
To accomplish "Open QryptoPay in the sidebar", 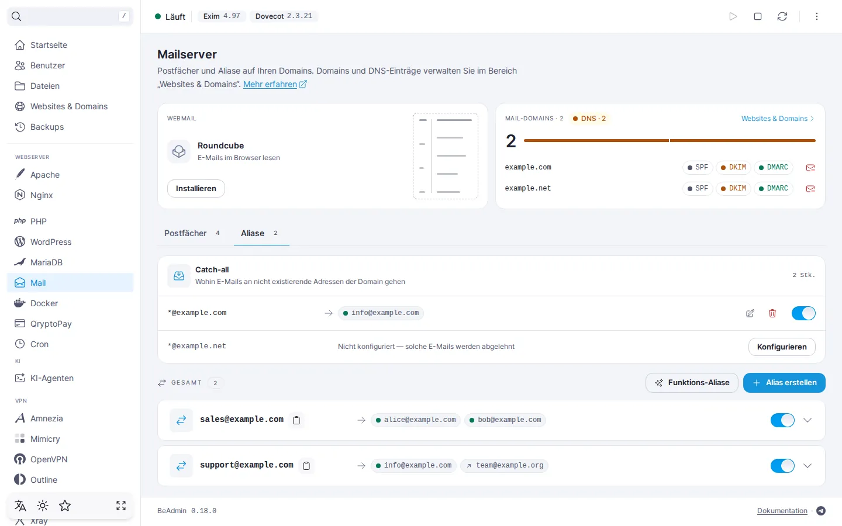I will click(70, 324).
